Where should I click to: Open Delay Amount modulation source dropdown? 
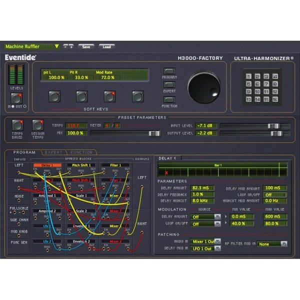click(x=205, y=217)
